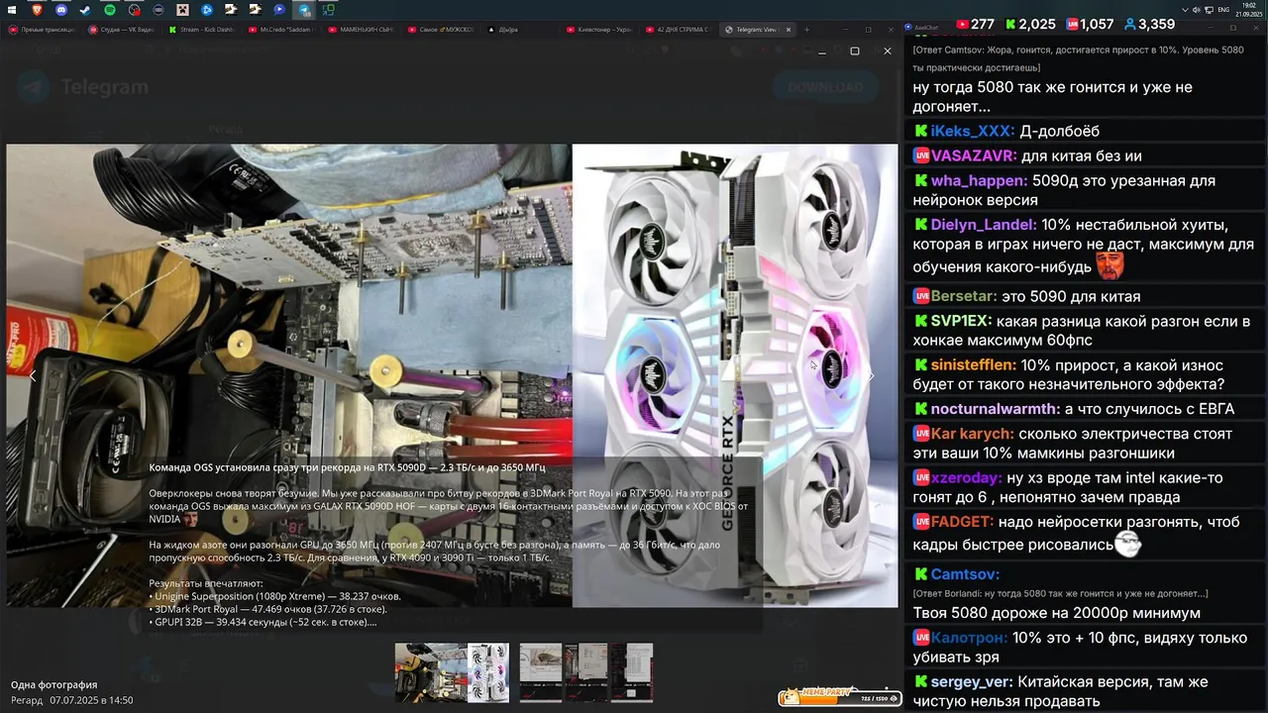
Task: Click username Калотрон in chat
Action: pos(970,638)
